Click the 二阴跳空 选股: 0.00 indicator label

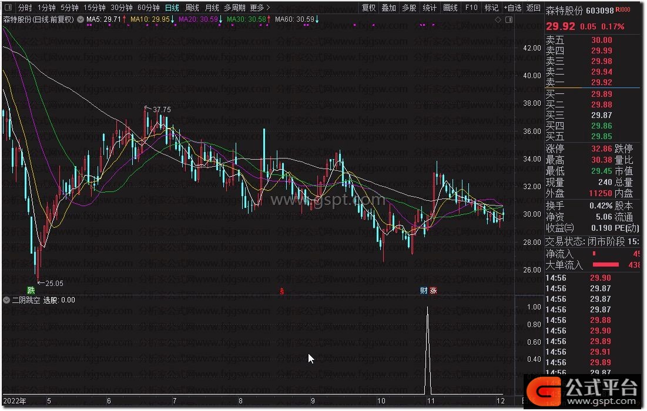pyautogui.click(x=43, y=300)
